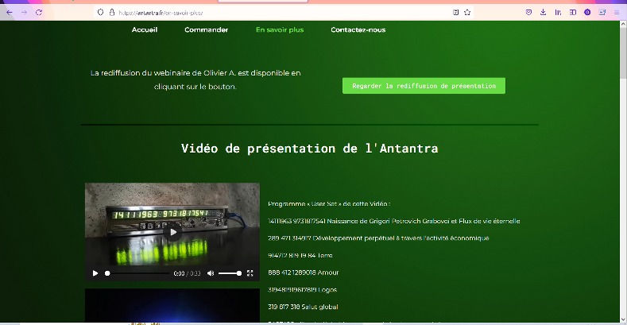Click the video time display 0:00 / 0:33

[187, 273]
